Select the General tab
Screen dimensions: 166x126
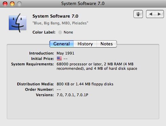click(62, 44)
